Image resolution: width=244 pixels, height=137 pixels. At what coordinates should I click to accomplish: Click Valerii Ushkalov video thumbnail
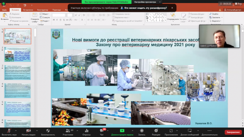pyautogui.click(x=220, y=36)
